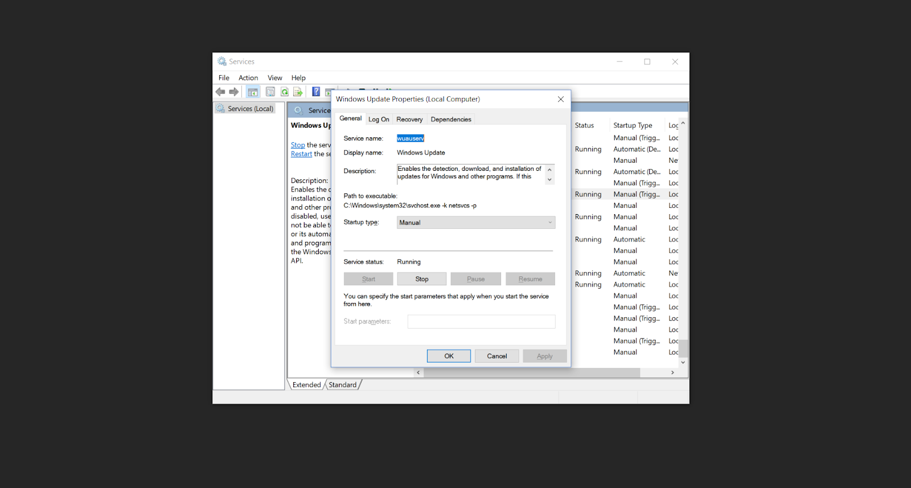Hit the green Refresh toolbar icon
Viewport: 911px width, 488px height.
coord(284,92)
